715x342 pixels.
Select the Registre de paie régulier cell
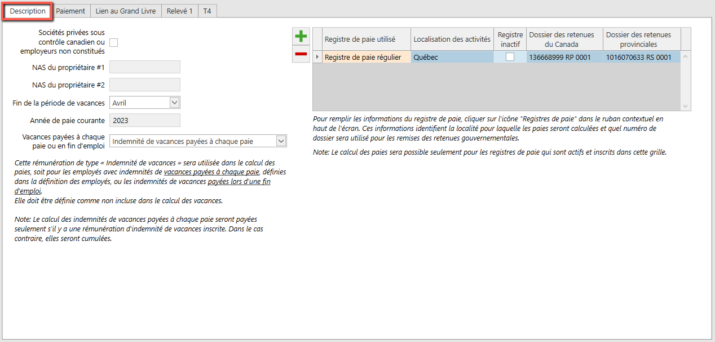point(367,57)
